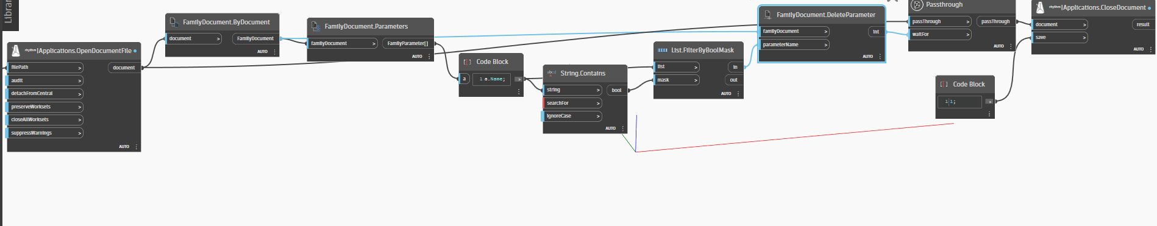Click the Passthrough node icon

click(917, 5)
